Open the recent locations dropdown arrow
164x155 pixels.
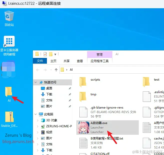tap(51, 70)
